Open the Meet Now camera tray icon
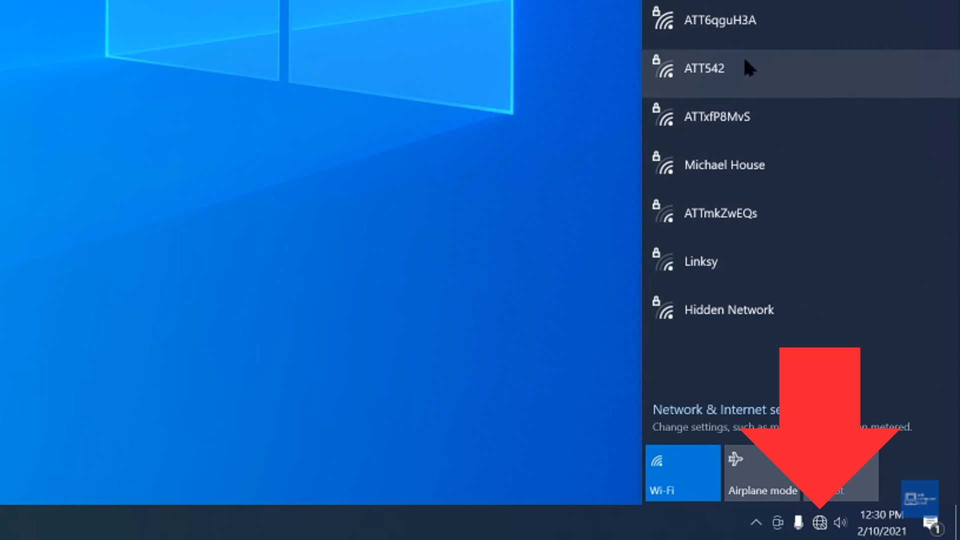960x540 pixels. (777, 522)
